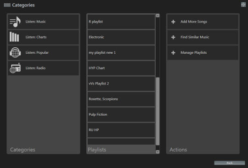Click the playlist scrollbar down arrow
This screenshot has height=168, width=248.
pos(158,152)
